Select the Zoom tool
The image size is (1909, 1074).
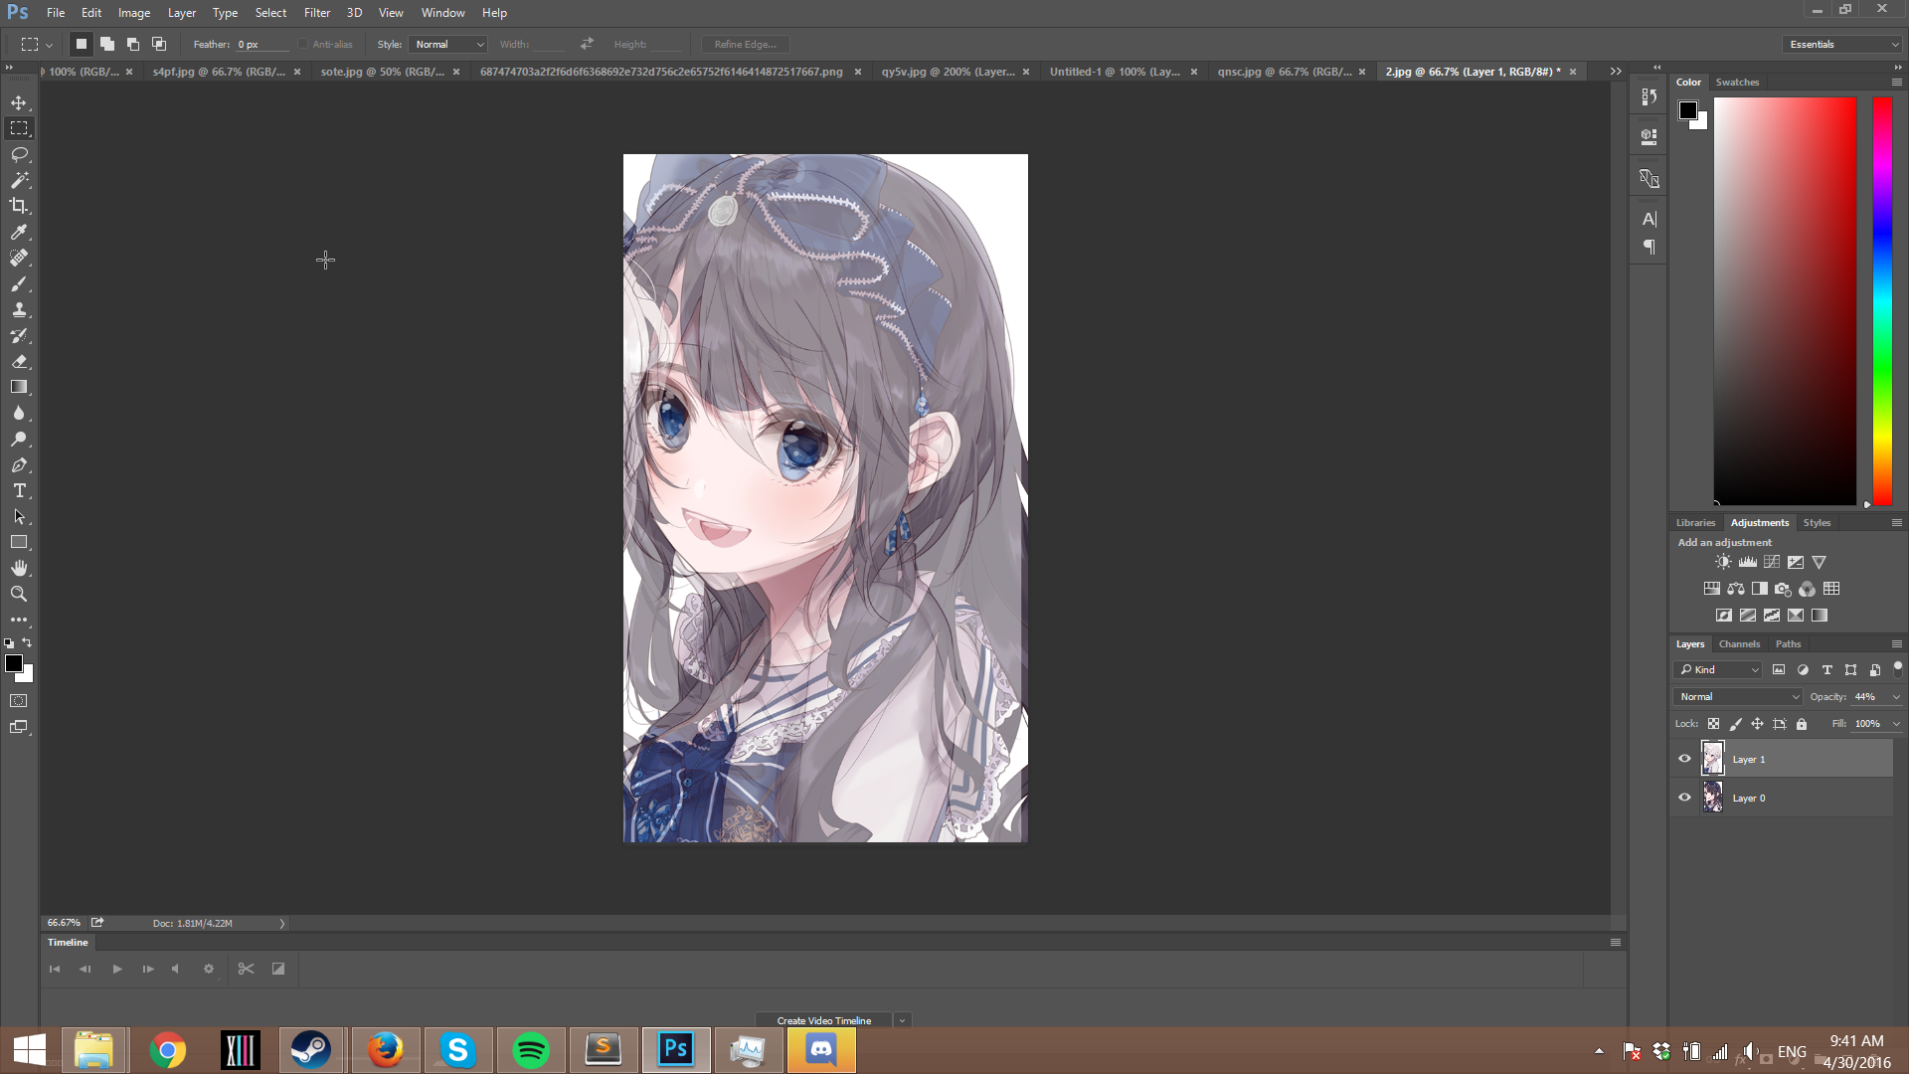(19, 594)
